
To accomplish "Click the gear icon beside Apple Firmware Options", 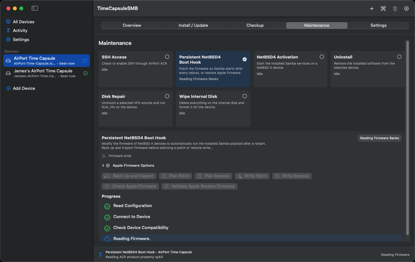I will (x=108, y=165).
